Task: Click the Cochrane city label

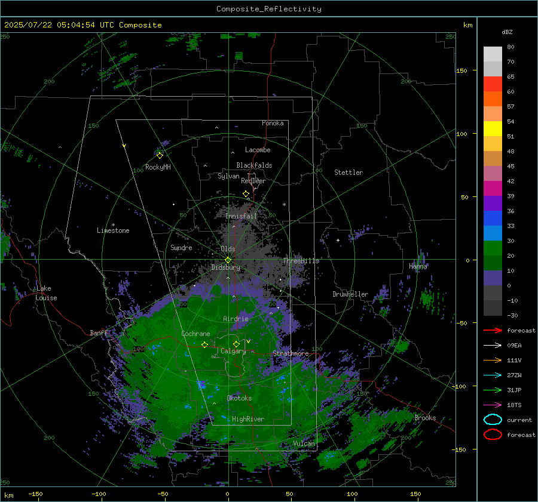Action: tap(195, 334)
